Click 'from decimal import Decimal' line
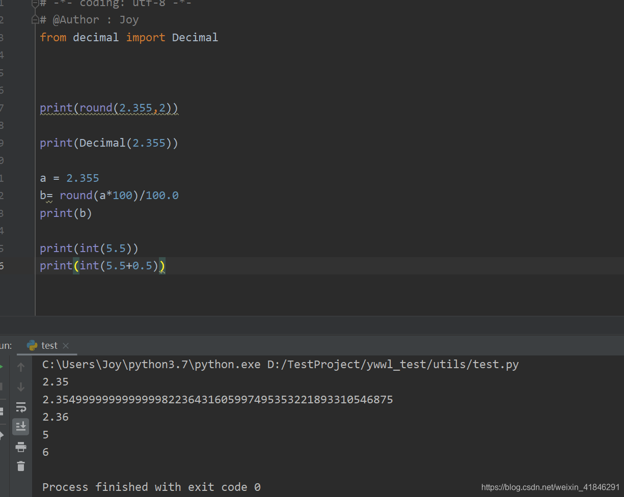The width and height of the screenshot is (624, 497). pos(129,38)
